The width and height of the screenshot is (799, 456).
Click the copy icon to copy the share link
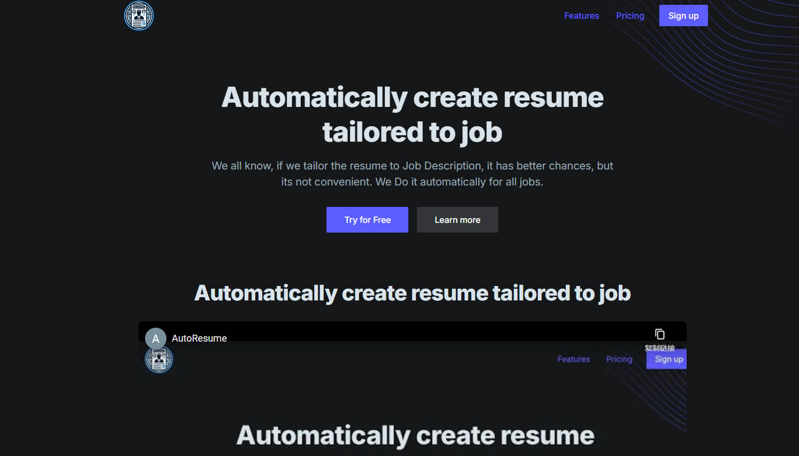(x=660, y=333)
